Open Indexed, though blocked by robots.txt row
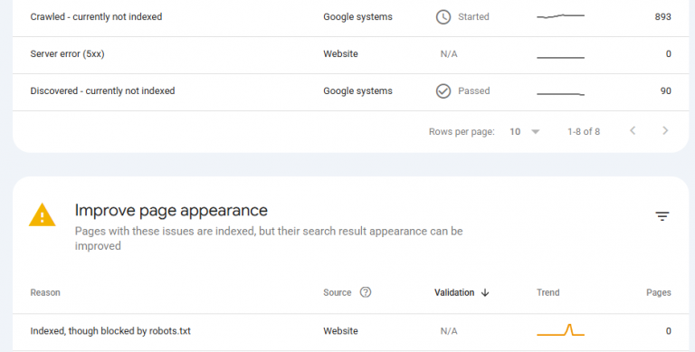The width and height of the screenshot is (695, 352). point(350,331)
